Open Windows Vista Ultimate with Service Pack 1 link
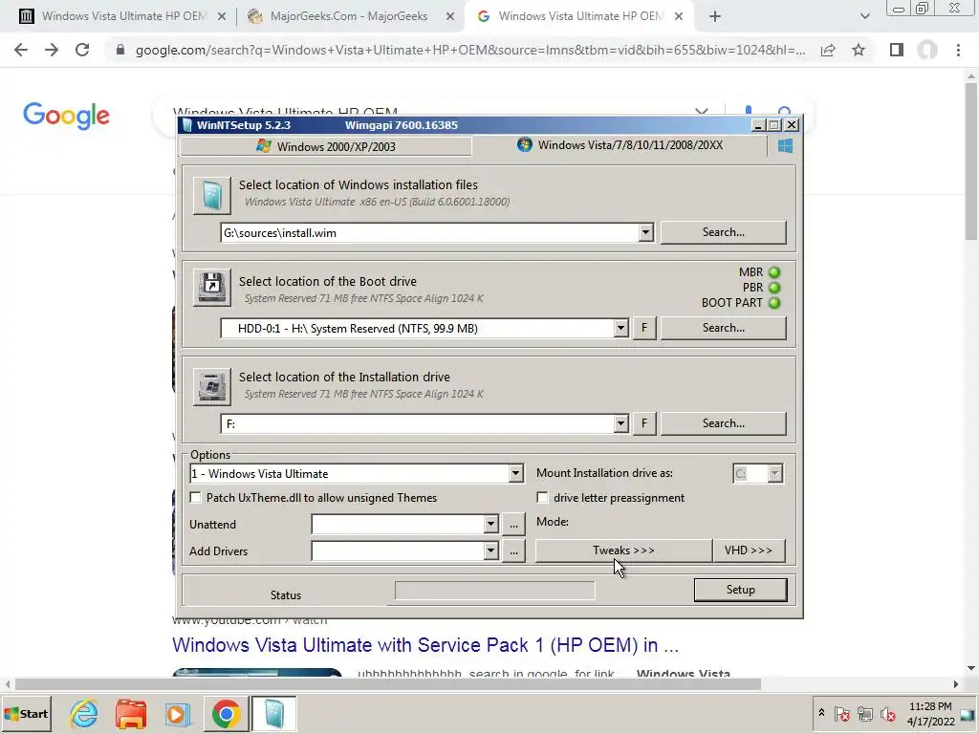 (425, 645)
